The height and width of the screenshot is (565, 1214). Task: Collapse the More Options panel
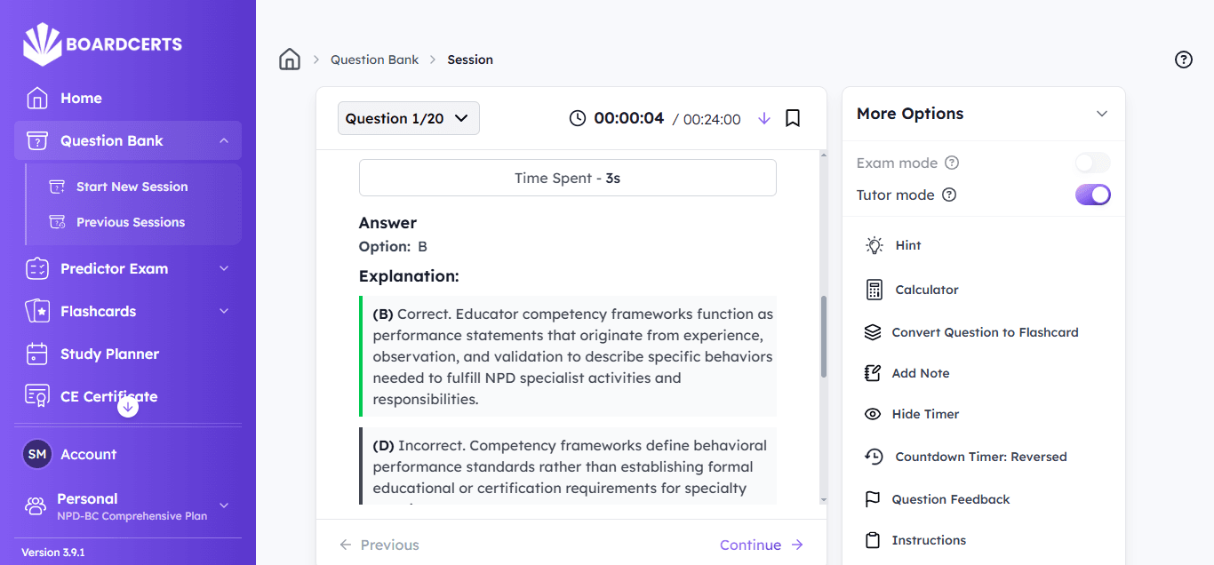pyautogui.click(x=1102, y=114)
